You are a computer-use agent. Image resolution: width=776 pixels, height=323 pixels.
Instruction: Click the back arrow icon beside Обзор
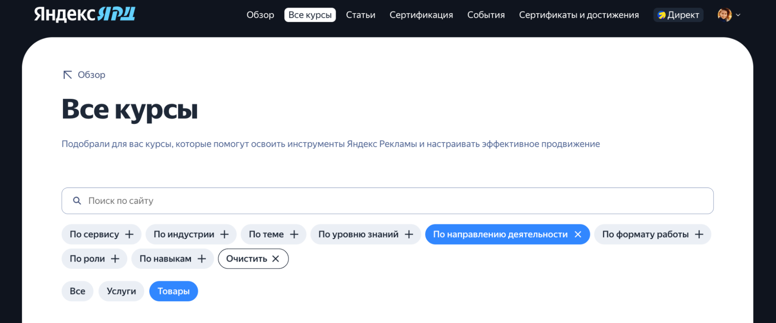(68, 75)
